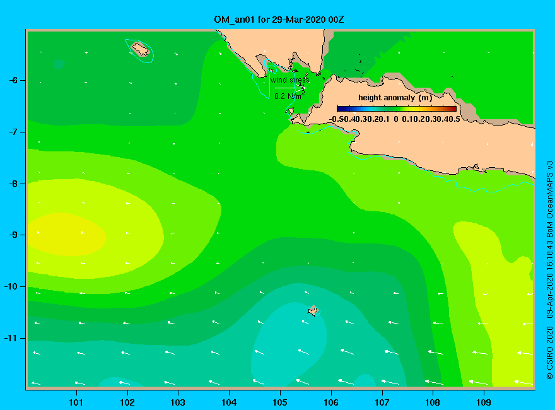Click the longitude label 105

280,402
